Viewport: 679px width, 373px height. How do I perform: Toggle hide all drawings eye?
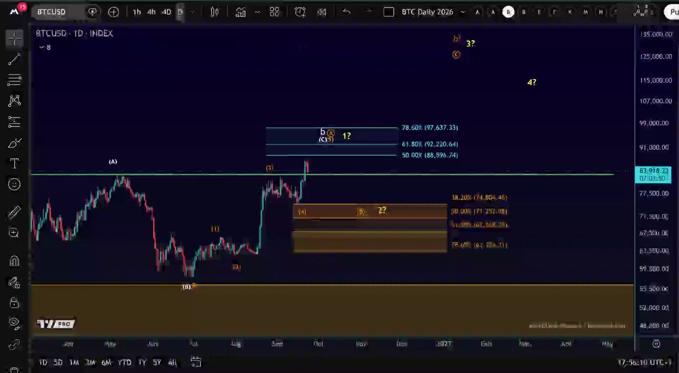[x=15, y=323]
